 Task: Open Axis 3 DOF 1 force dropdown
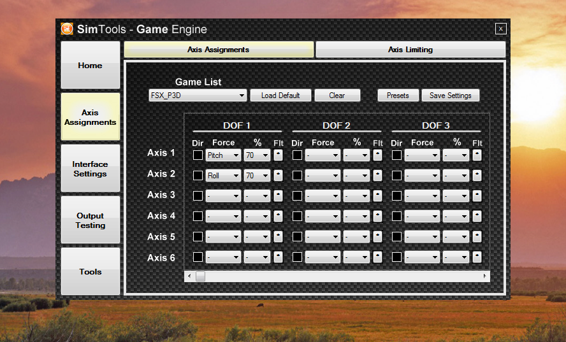tap(223, 196)
